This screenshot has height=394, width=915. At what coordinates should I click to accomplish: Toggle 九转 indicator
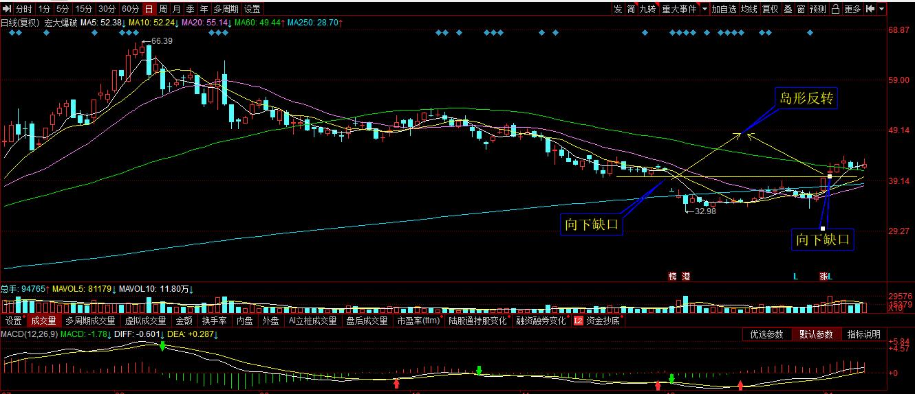coord(648,9)
